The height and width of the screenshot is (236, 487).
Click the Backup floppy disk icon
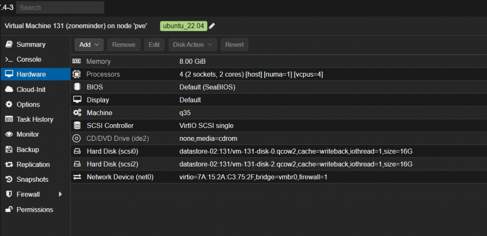[x=9, y=149]
